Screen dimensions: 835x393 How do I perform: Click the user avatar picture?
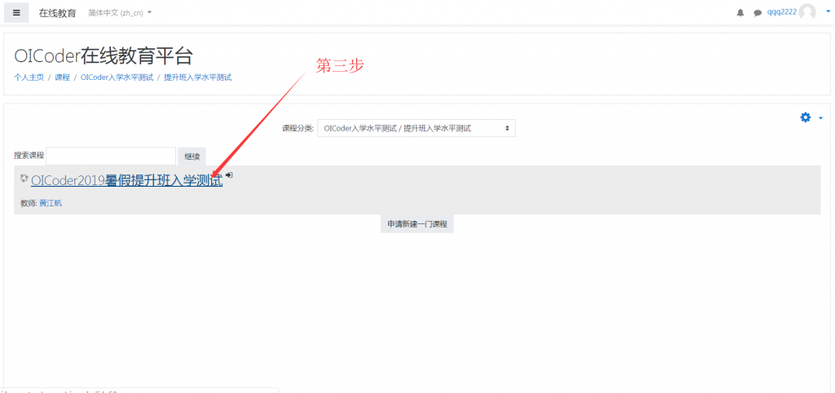[x=807, y=12]
